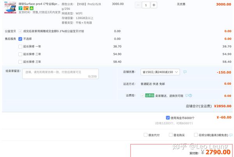
Task: Uncheck the 不选择 after-sales service option
Action: [20, 39]
